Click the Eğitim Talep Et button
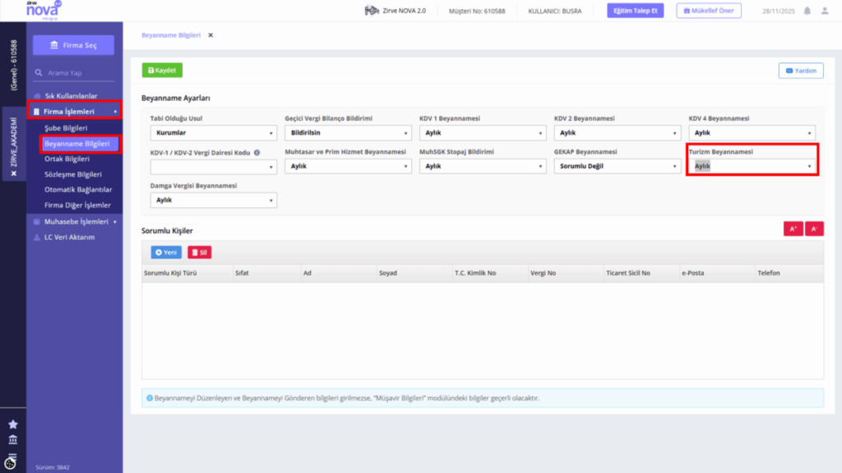 [636, 11]
